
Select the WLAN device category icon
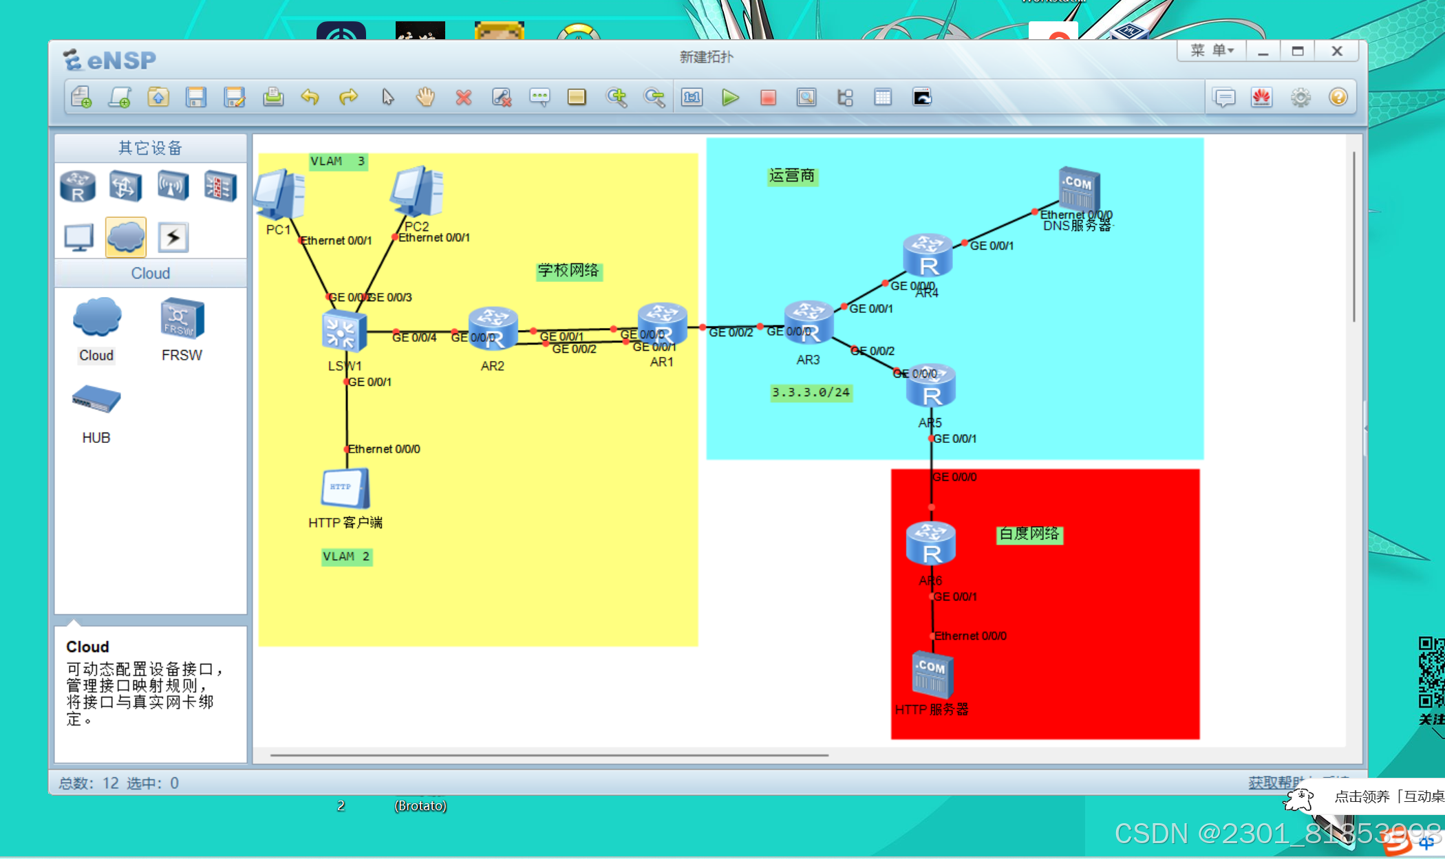click(173, 186)
